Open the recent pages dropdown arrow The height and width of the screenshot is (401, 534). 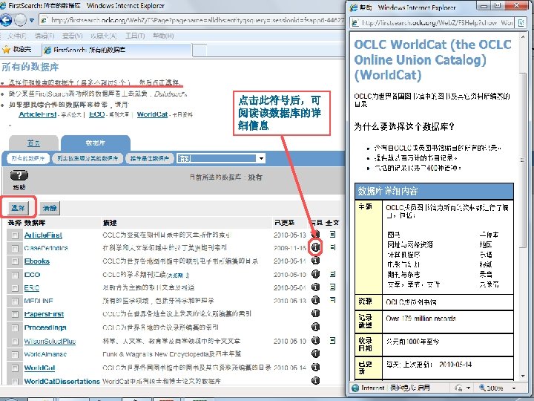32,21
